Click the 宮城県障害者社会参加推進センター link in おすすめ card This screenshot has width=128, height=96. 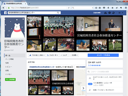coord(42,67)
